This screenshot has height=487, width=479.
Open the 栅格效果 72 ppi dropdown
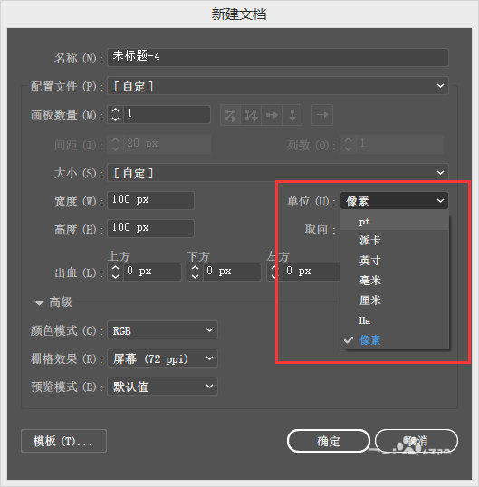162,358
